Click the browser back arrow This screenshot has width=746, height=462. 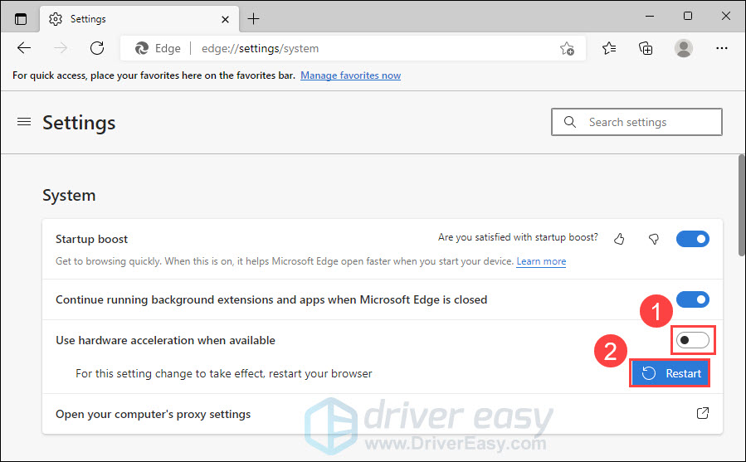click(24, 48)
